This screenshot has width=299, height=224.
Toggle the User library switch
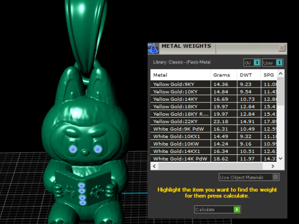tap(273, 63)
